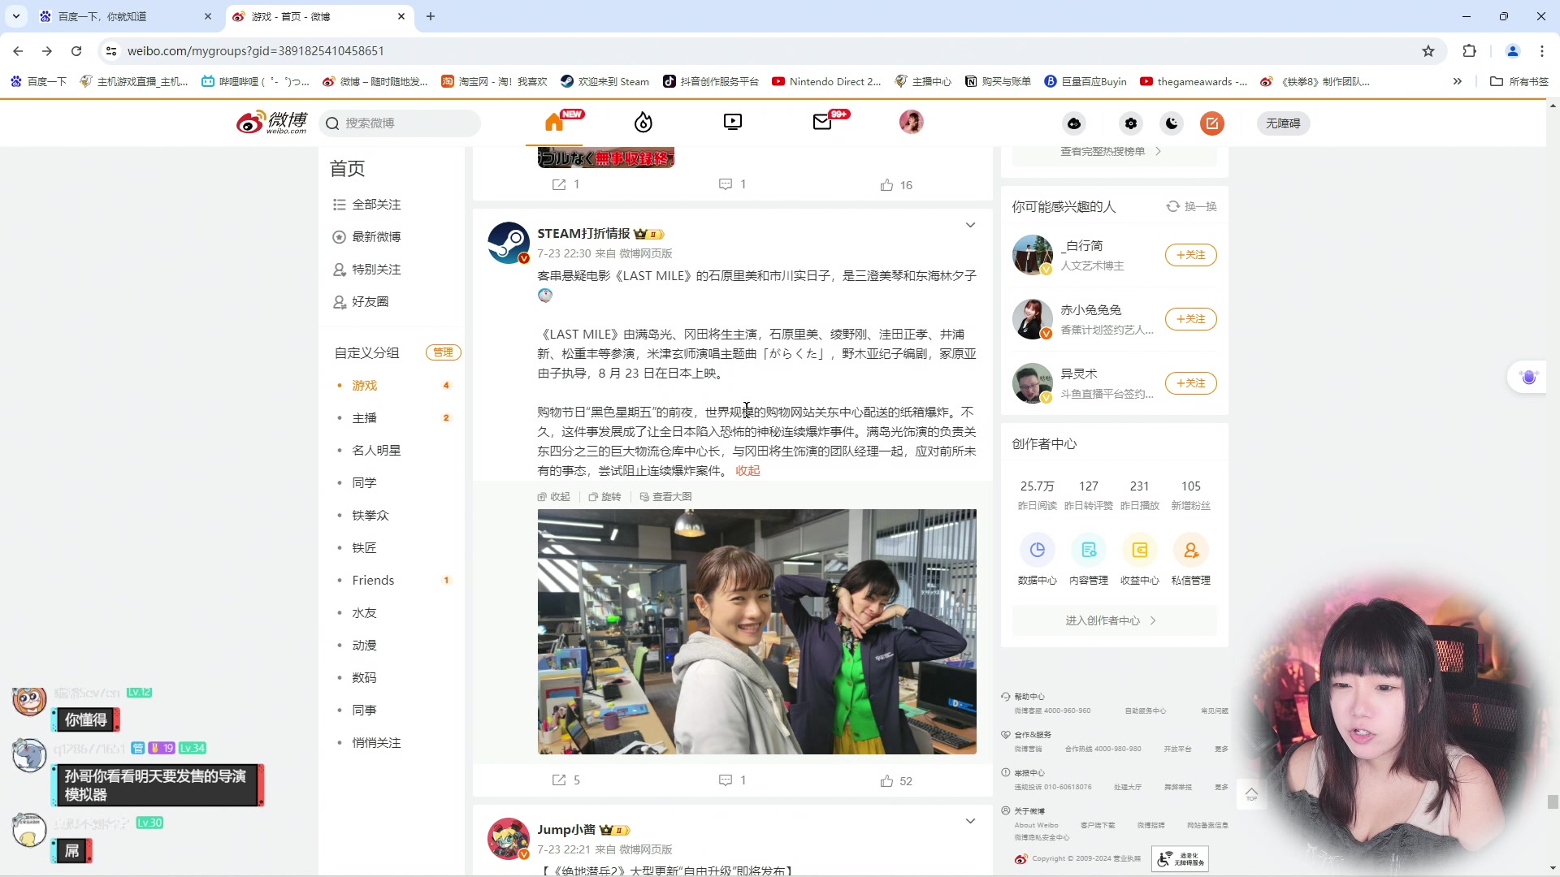Open the discover flame icon

[643, 122]
